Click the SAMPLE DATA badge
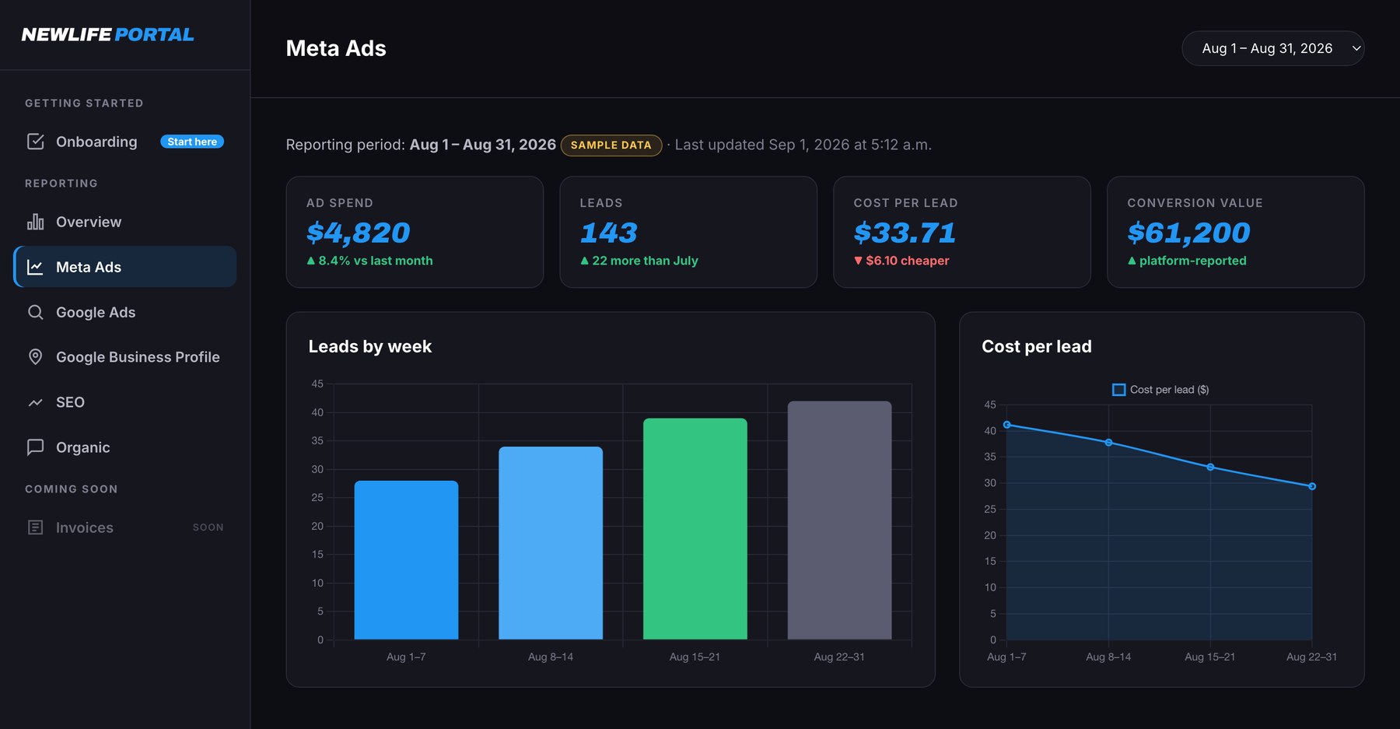 [611, 145]
